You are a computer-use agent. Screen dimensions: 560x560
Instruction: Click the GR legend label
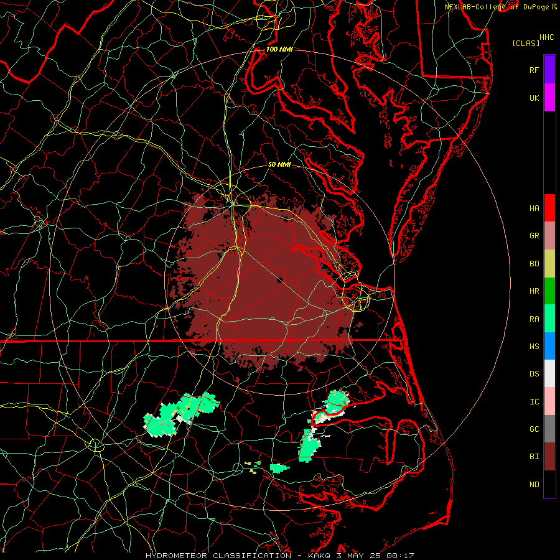point(534,236)
